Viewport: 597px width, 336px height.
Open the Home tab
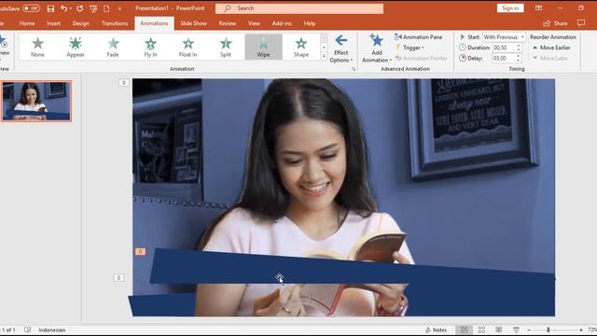[x=27, y=23]
